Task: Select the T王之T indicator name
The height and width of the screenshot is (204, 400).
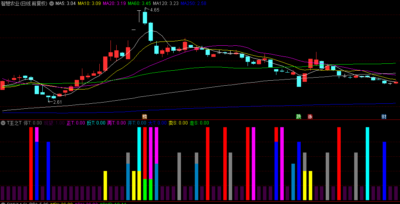Action: [14, 123]
